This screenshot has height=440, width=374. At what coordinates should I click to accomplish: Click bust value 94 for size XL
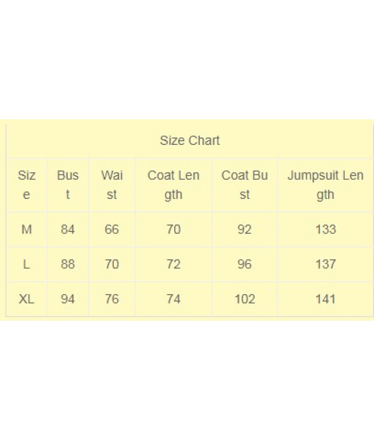[x=67, y=299]
